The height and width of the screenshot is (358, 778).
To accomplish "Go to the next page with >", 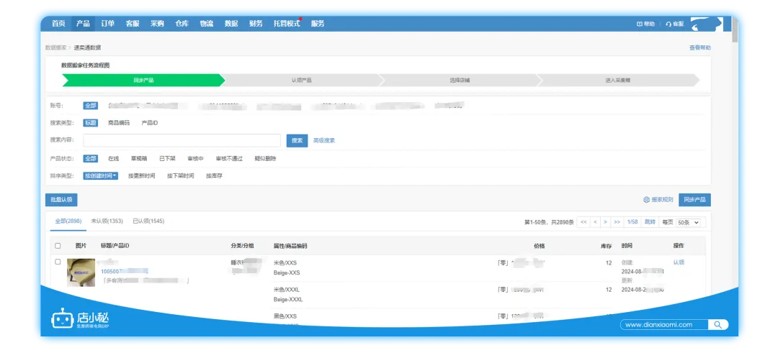I will pos(605,222).
